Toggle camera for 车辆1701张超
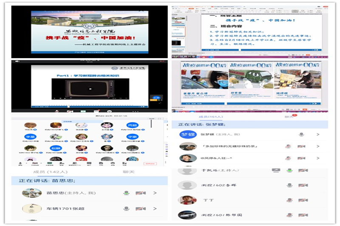This screenshot has height=226, width=340. (x=140, y=209)
